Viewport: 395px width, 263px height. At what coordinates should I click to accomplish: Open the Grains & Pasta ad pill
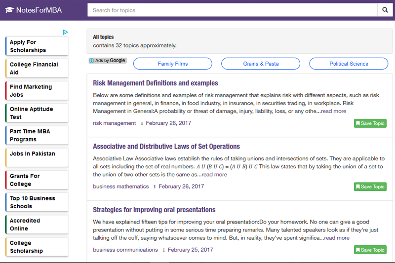[x=261, y=64]
